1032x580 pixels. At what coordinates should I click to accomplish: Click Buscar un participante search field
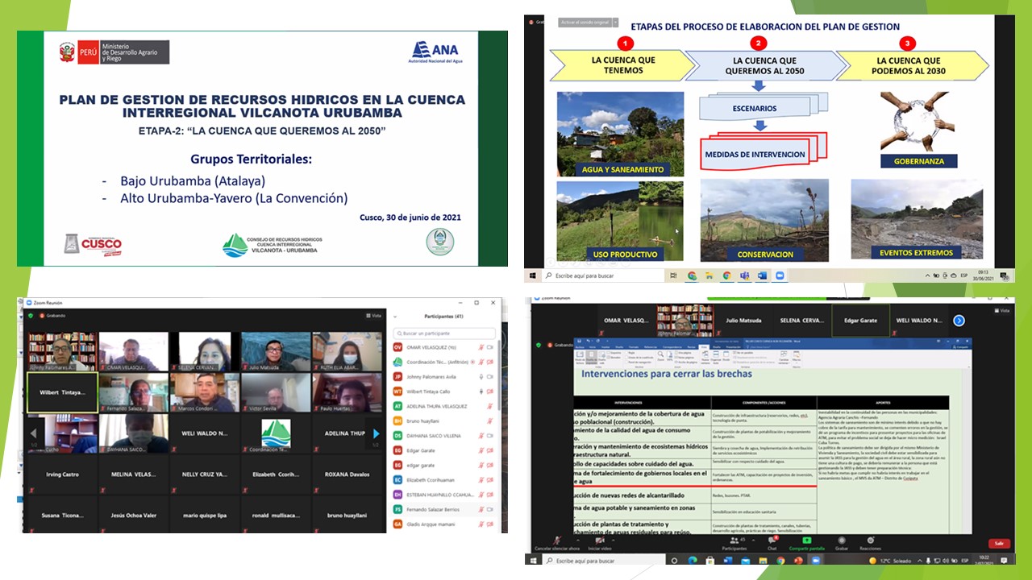444,333
